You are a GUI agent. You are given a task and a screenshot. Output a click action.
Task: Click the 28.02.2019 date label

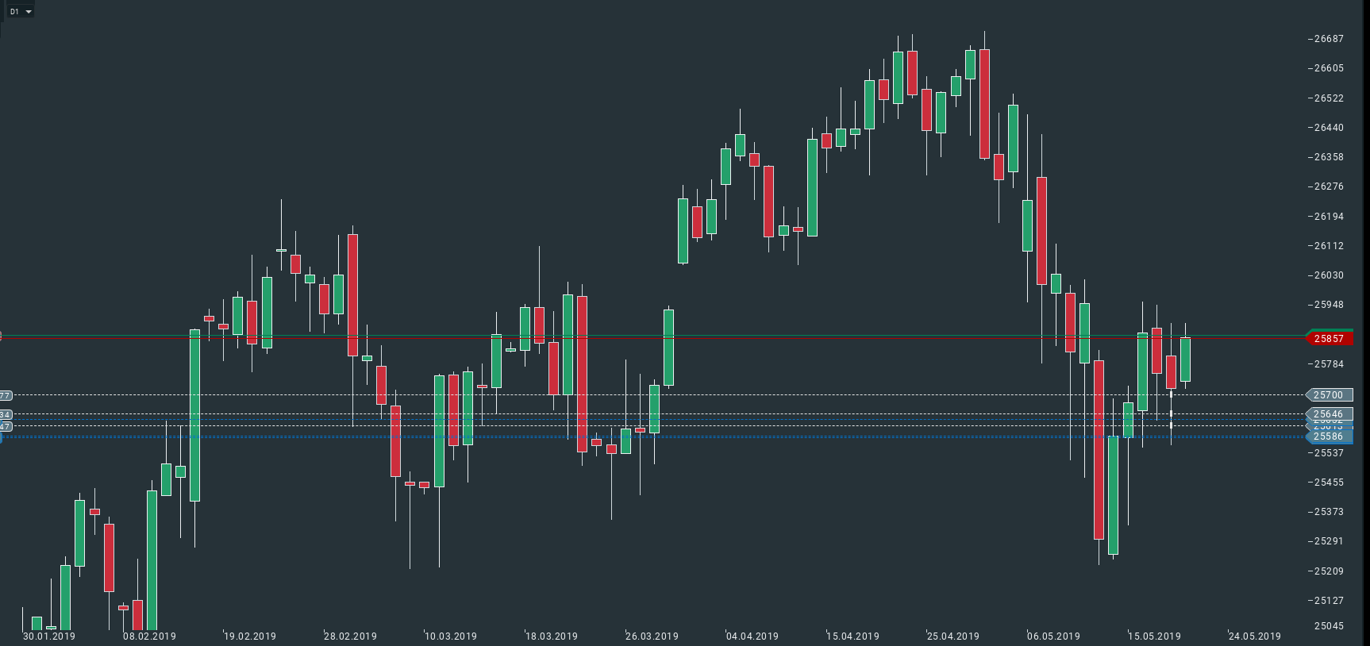(351, 636)
